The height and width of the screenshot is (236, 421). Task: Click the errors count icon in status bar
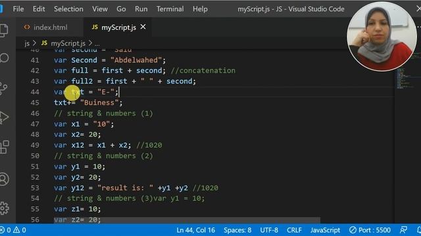2,230
